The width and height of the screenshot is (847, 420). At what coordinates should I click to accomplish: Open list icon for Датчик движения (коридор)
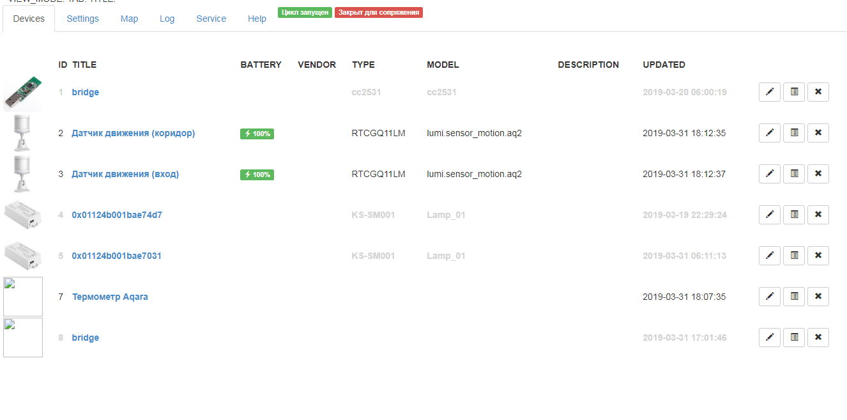point(794,133)
